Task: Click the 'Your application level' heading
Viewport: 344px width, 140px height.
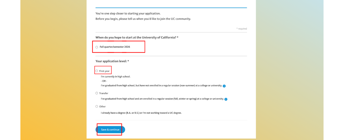Action: coord(112,61)
